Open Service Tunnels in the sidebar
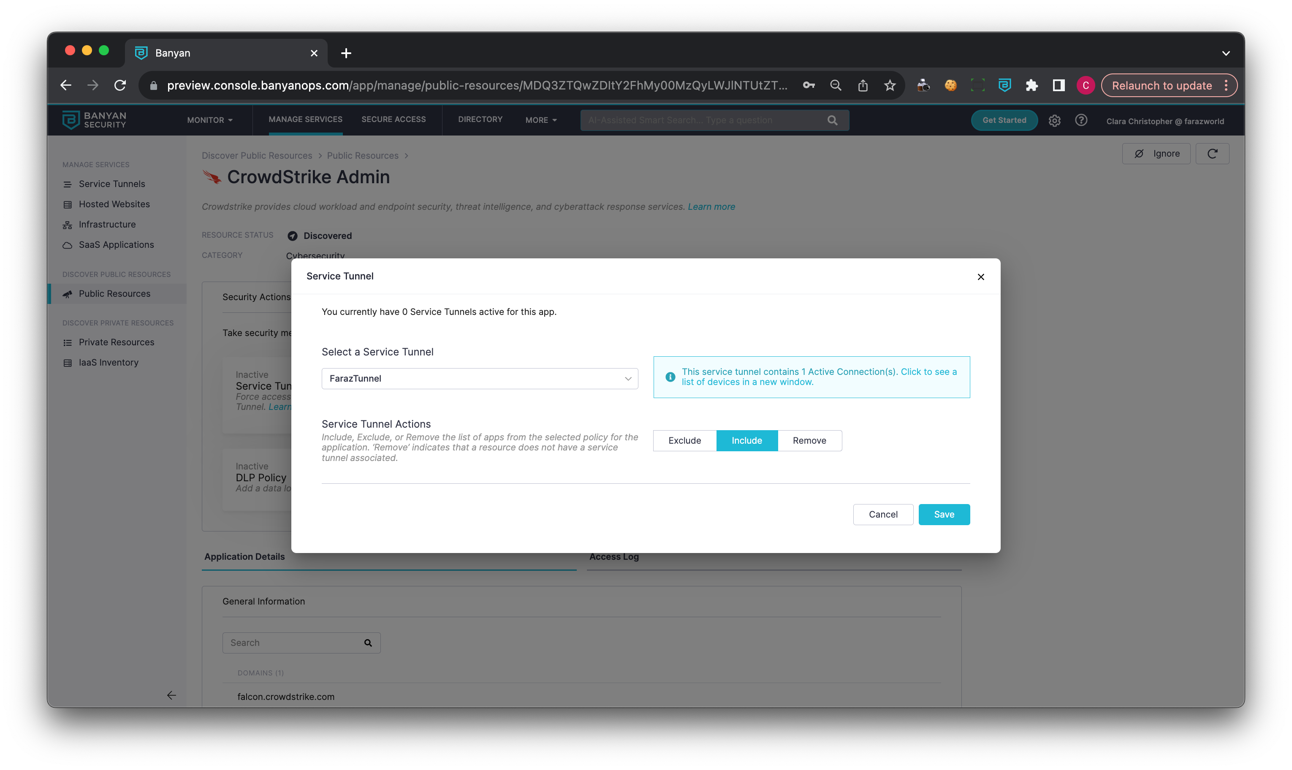The width and height of the screenshot is (1292, 770). pos(112,184)
